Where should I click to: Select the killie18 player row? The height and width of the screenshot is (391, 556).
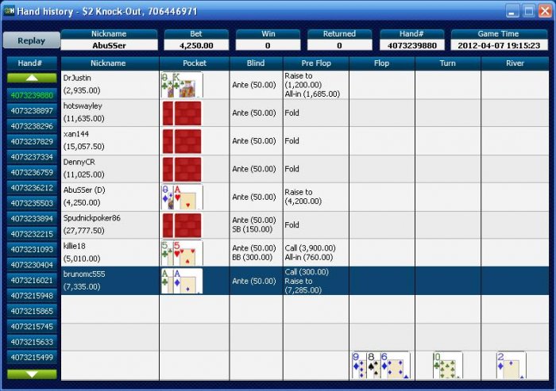[305, 253]
